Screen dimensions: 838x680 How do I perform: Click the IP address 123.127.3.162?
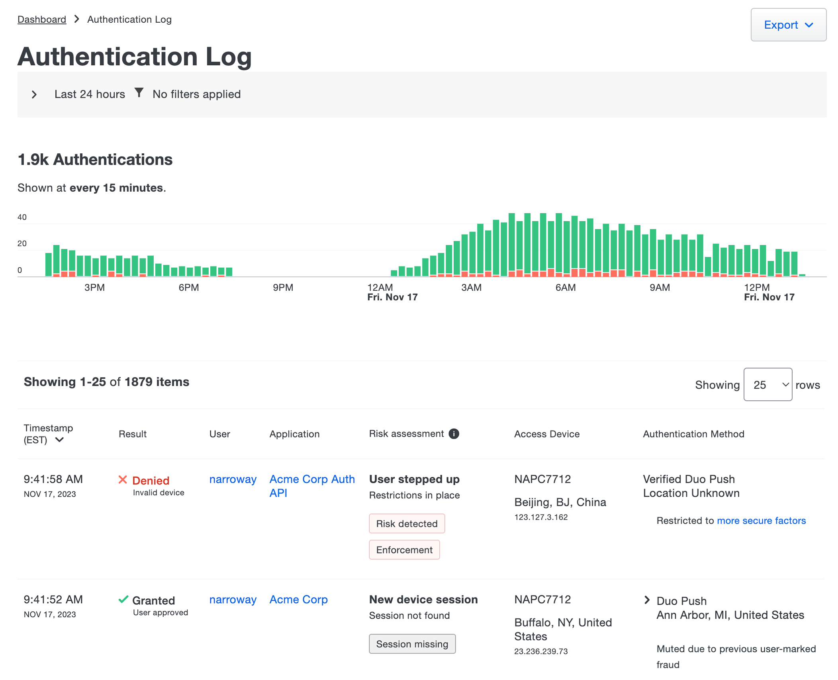541,517
